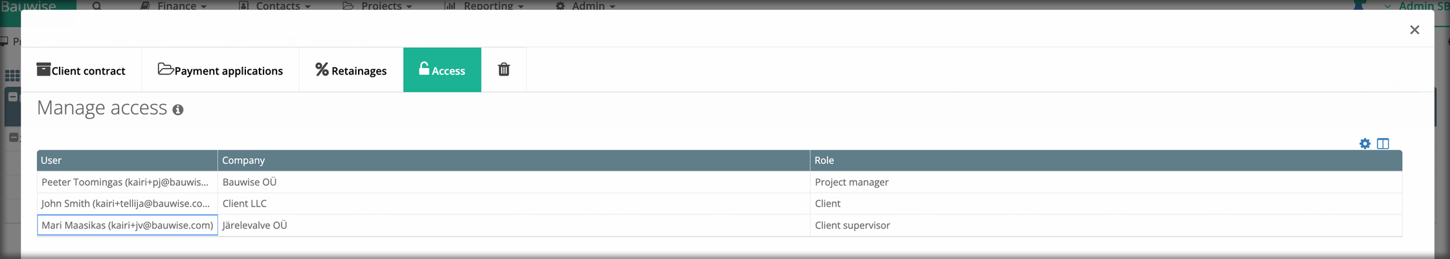This screenshot has height=259, width=1450.
Task: Select Mari Maasikas user cell
Action: point(128,225)
